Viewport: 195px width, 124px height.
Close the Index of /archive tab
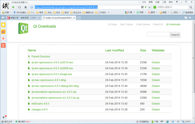74,18
